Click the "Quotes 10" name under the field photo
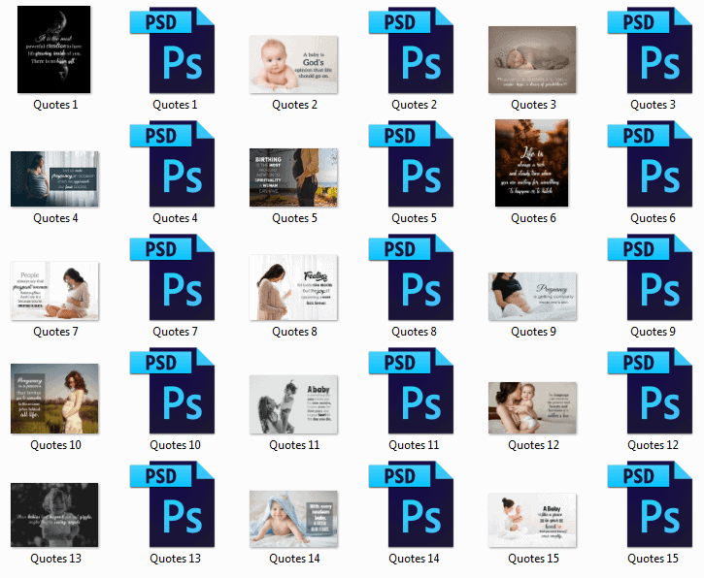This screenshot has width=704, height=578. click(55, 445)
